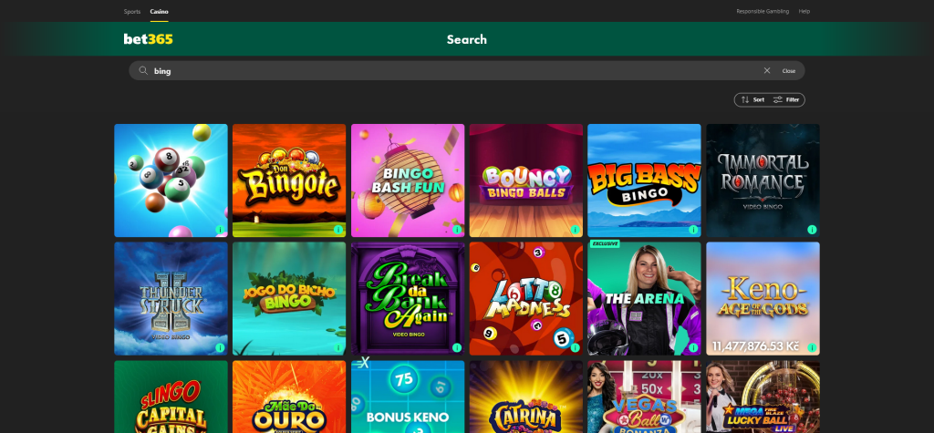Play Bouncy Bingo Balls game

point(525,180)
